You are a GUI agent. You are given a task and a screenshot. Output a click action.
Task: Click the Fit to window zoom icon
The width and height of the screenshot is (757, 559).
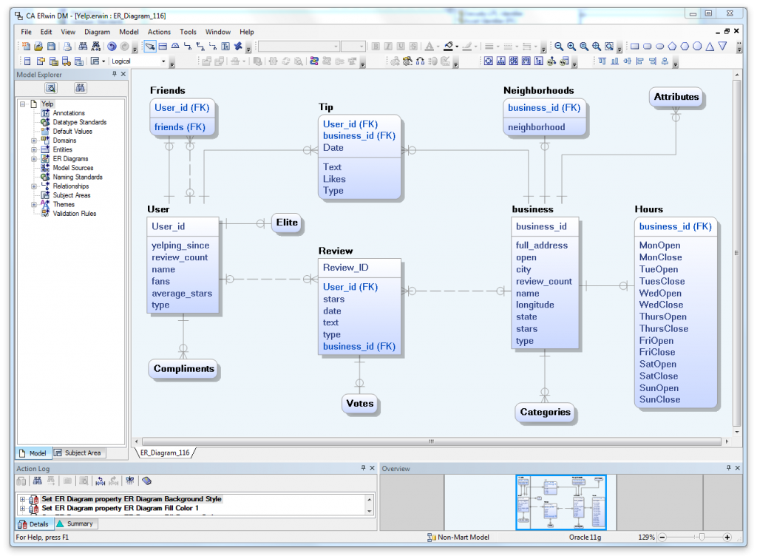pyautogui.click(x=609, y=47)
